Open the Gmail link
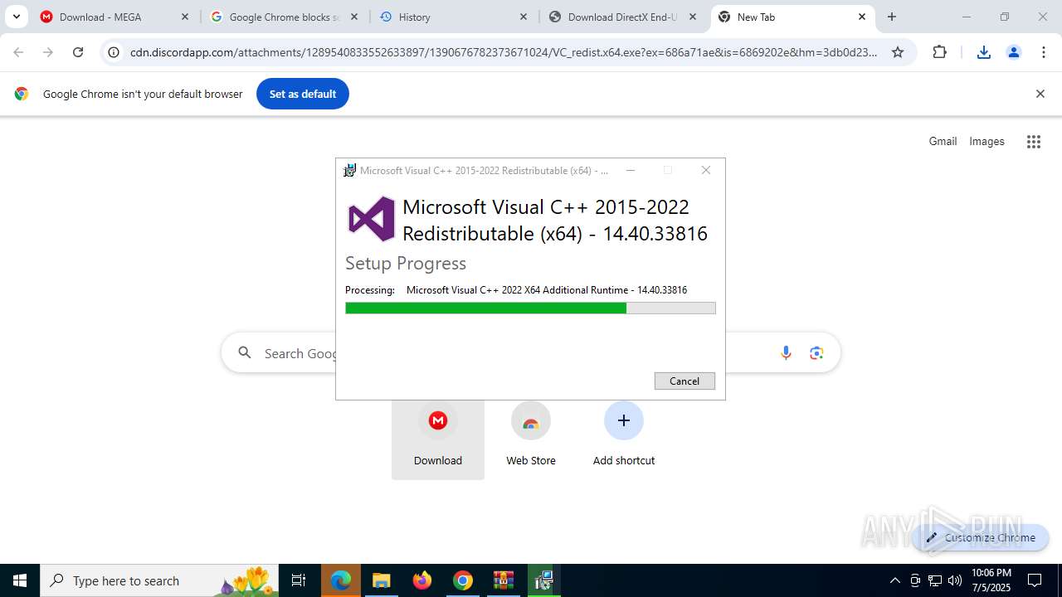1062x597 pixels. [x=943, y=141]
